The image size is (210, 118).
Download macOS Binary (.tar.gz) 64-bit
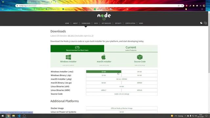[104, 83]
